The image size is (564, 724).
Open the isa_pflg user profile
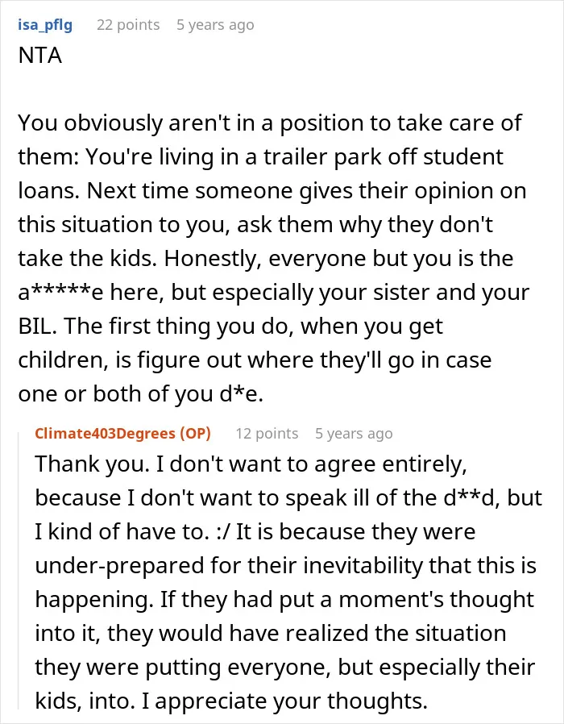tap(45, 25)
